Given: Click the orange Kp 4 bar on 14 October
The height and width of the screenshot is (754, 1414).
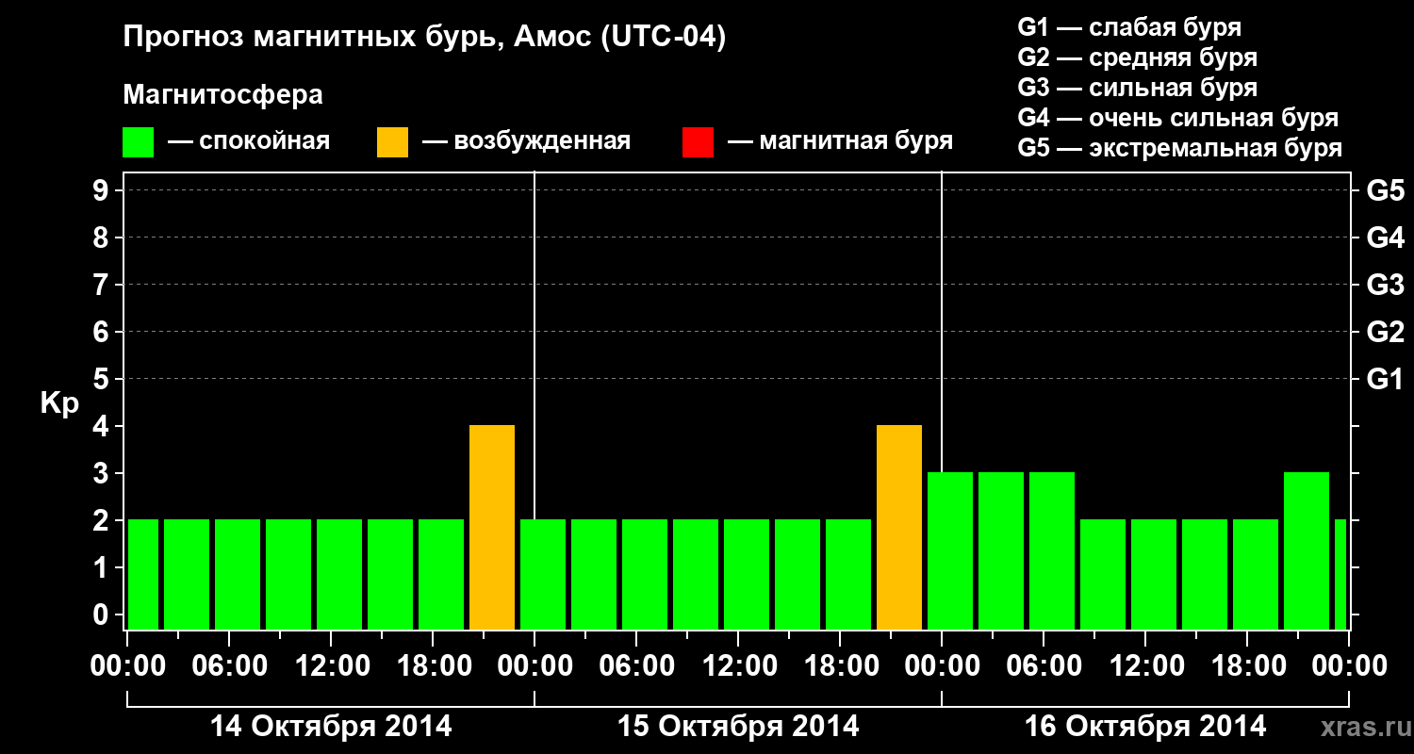Looking at the screenshot, I should click(x=492, y=528).
